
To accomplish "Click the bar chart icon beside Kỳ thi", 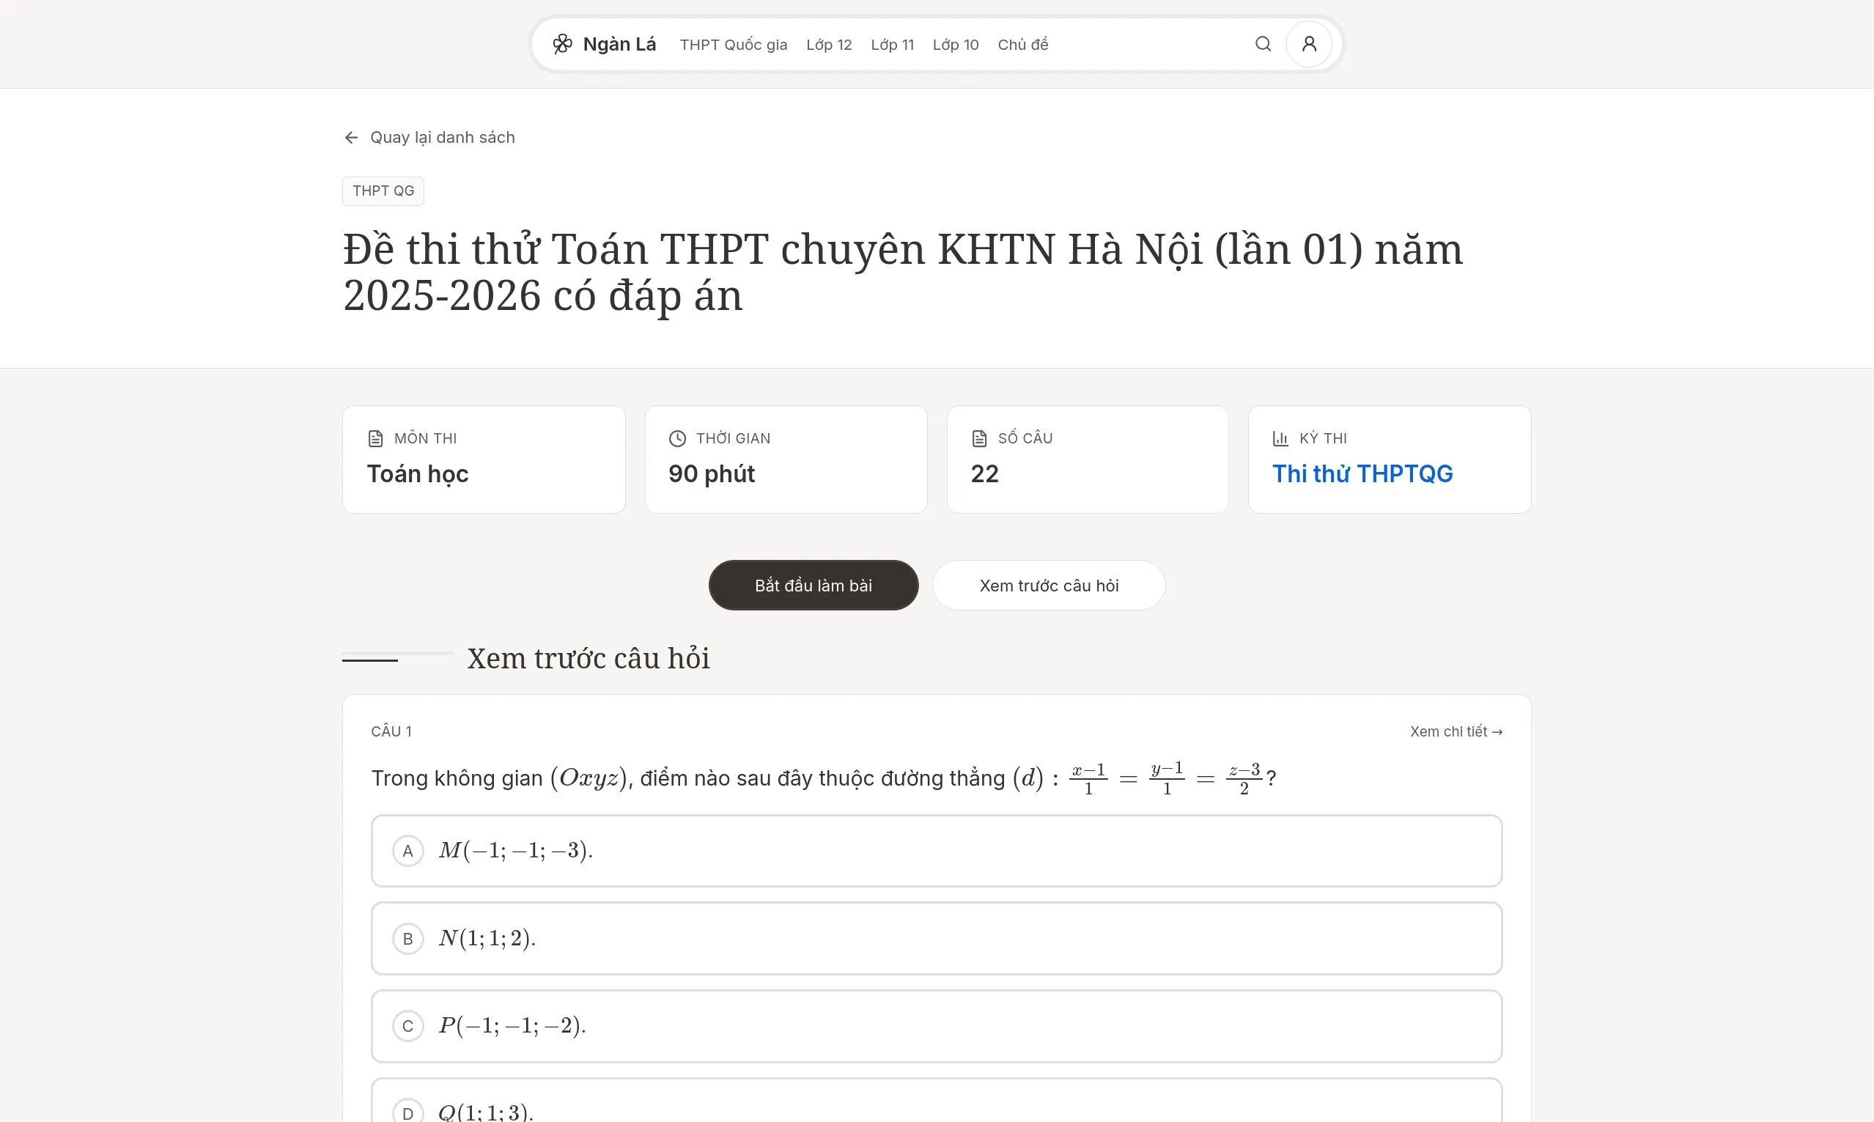I will pyautogui.click(x=1280, y=438).
